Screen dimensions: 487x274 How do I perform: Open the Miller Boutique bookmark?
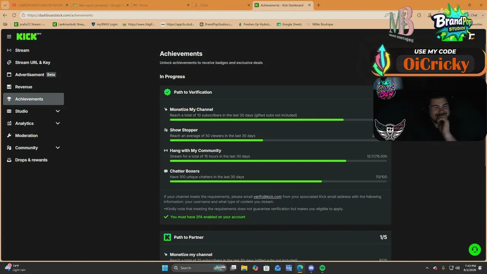pyautogui.click(x=320, y=24)
